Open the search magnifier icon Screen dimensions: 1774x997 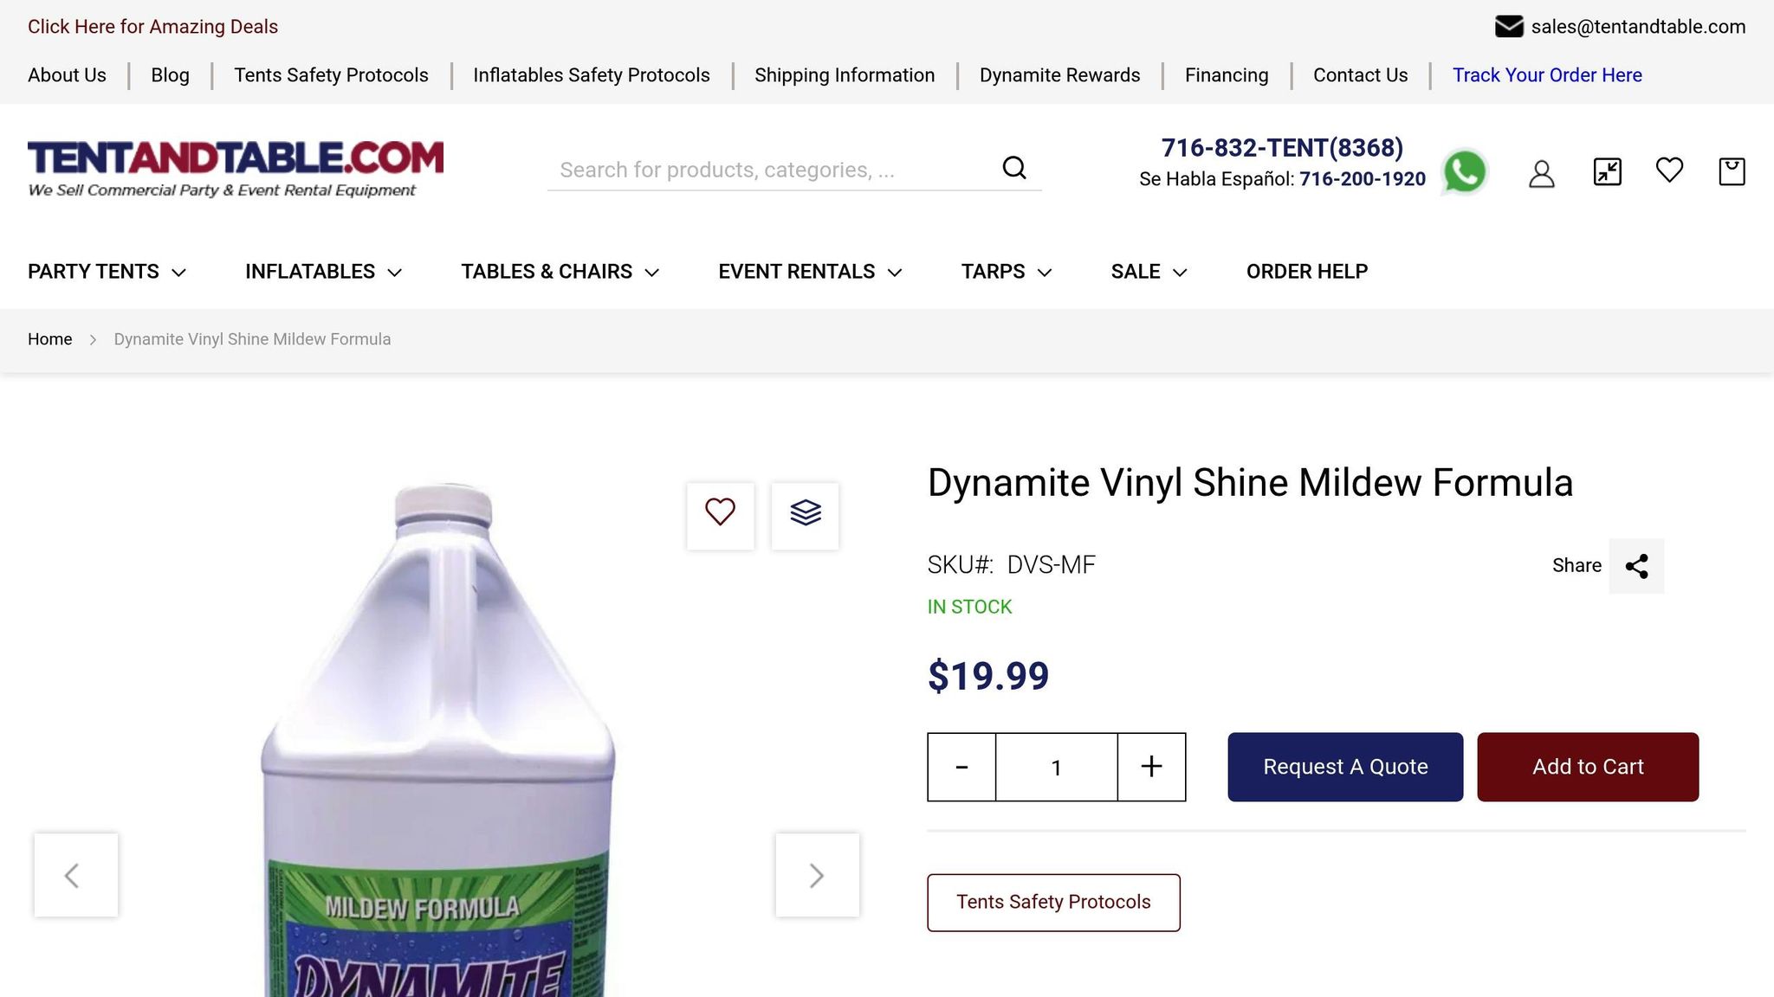(1014, 167)
